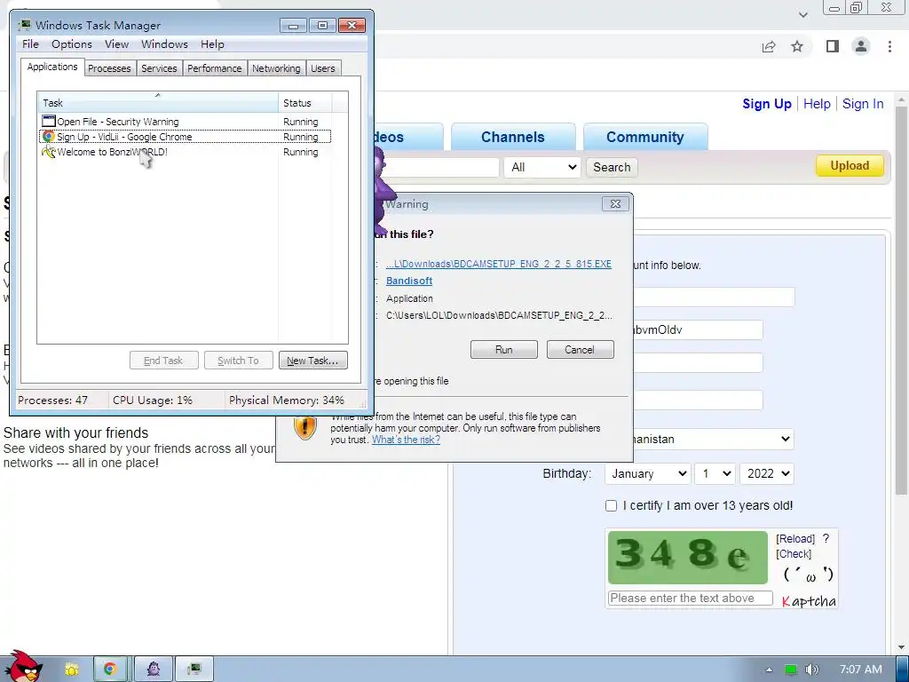Open the country dropdown

(711, 439)
